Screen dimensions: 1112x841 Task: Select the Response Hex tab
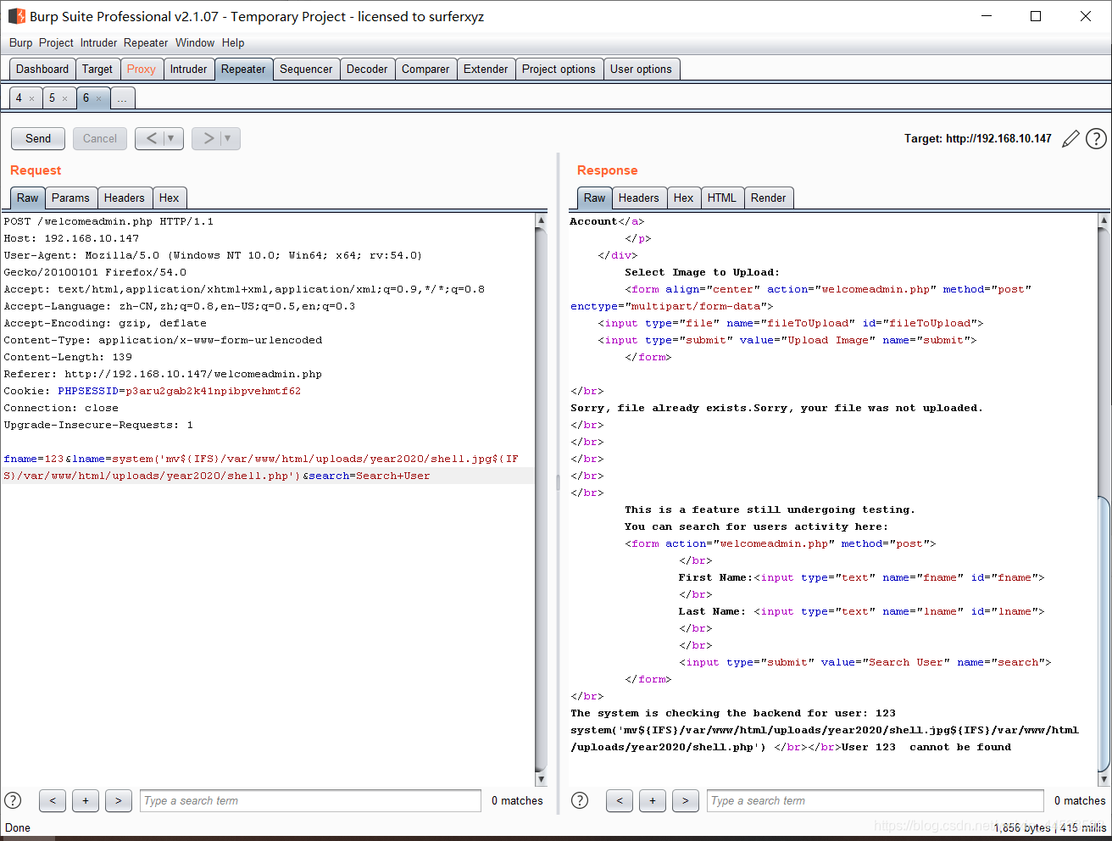[x=684, y=198]
